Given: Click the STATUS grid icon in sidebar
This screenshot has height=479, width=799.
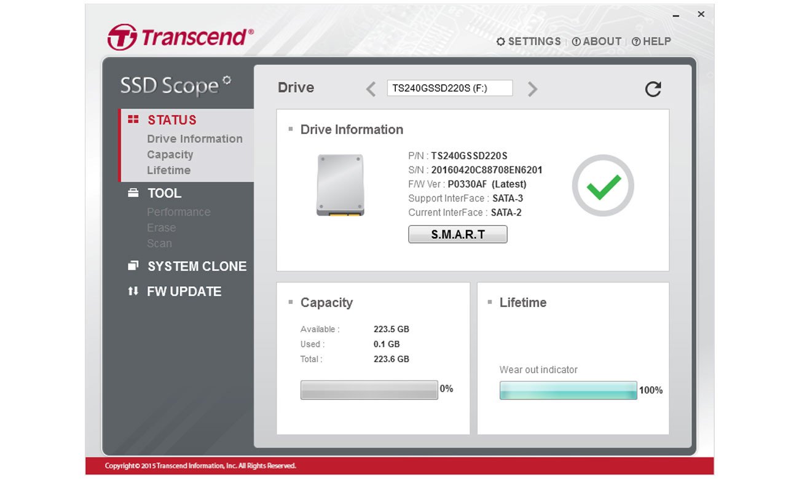Looking at the screenshot, I should click(133, 120).
